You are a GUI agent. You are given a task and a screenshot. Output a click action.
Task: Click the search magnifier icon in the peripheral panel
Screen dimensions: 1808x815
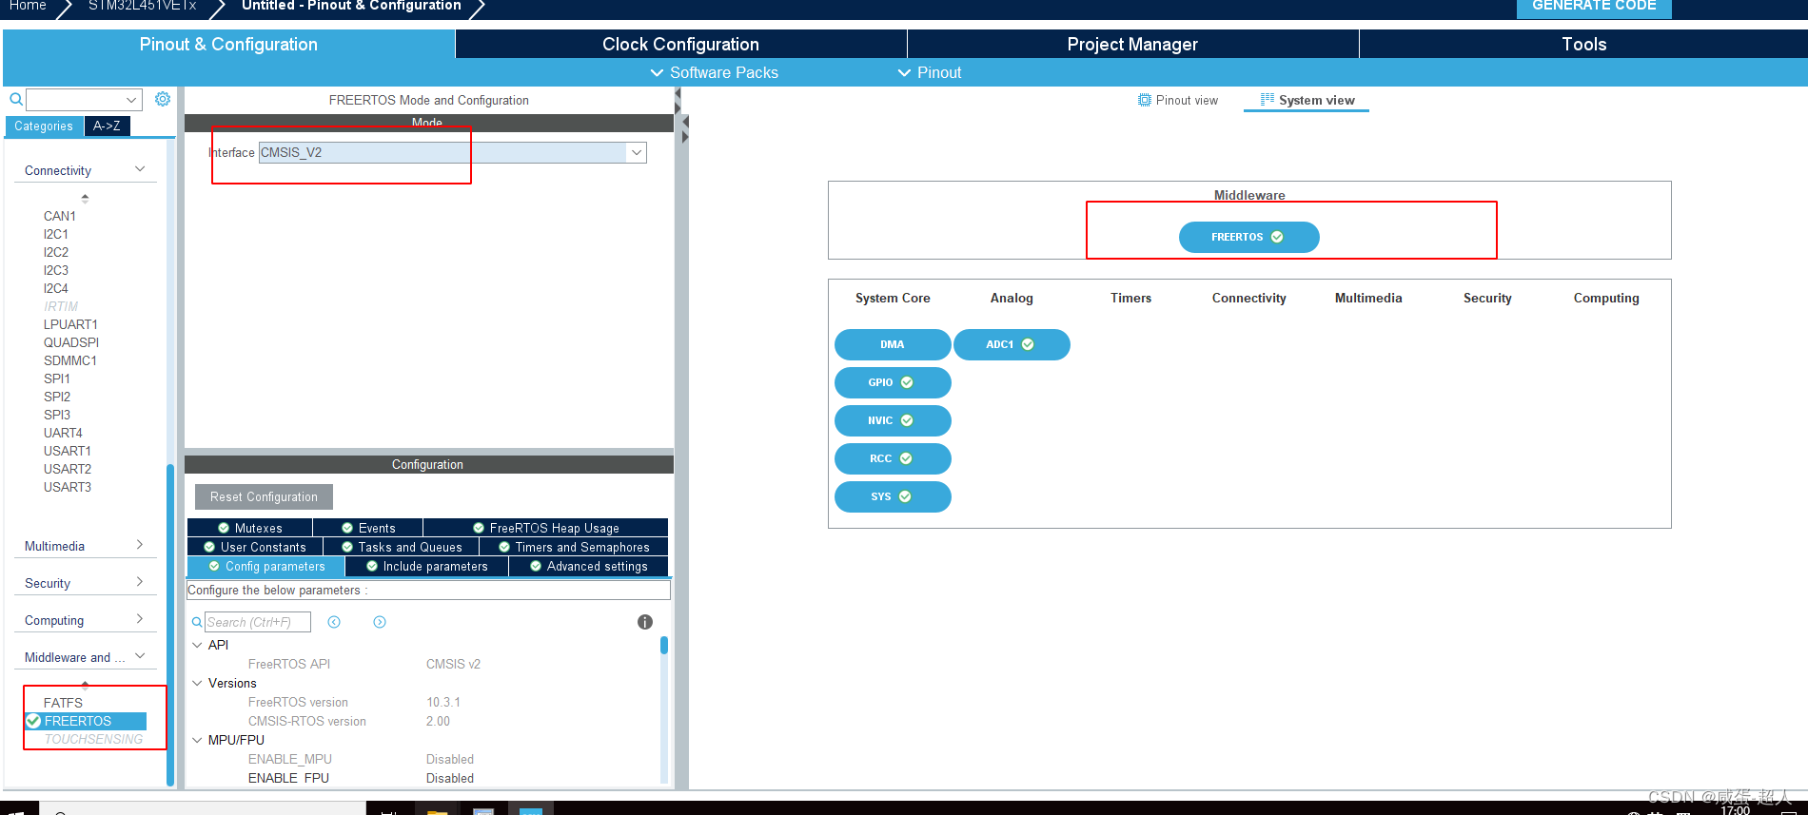coord(16,99)
